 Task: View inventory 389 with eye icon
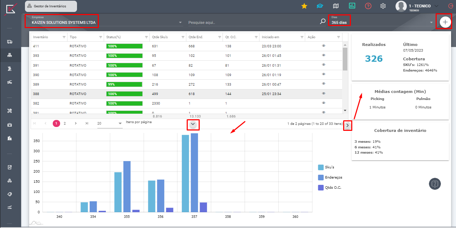[x=323, y=83]
